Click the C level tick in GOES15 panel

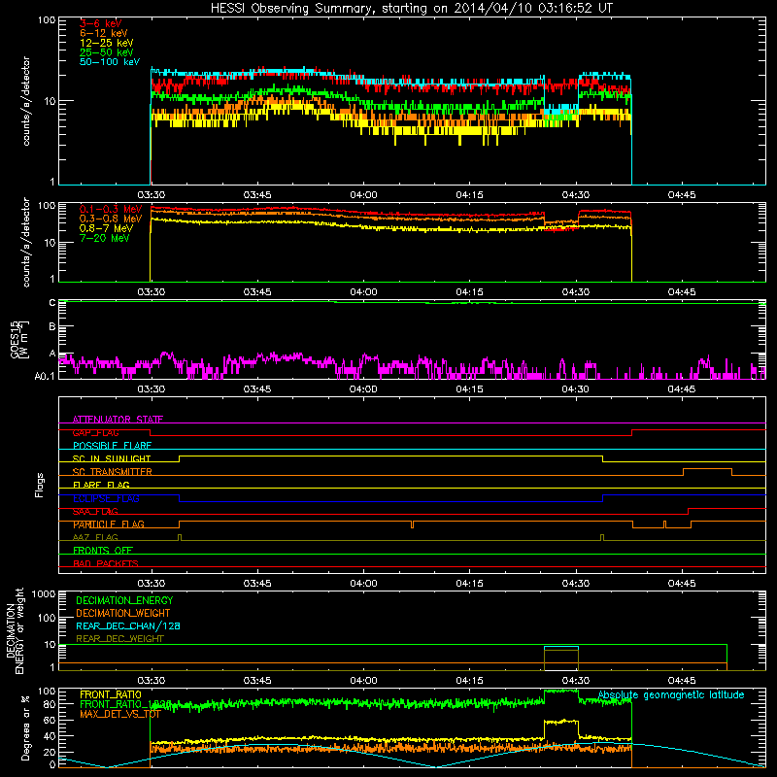pos(52,303)
